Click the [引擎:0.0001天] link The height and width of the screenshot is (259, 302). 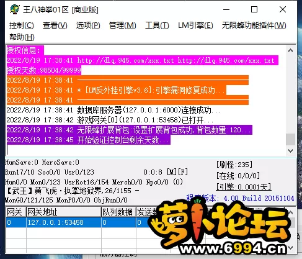click(244, 187)
